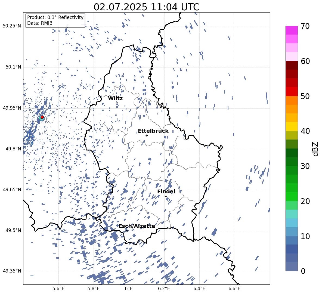Click the Findel city label
Image resolution: width=322 pixels, height=294 pixels.
coord(166,191)
